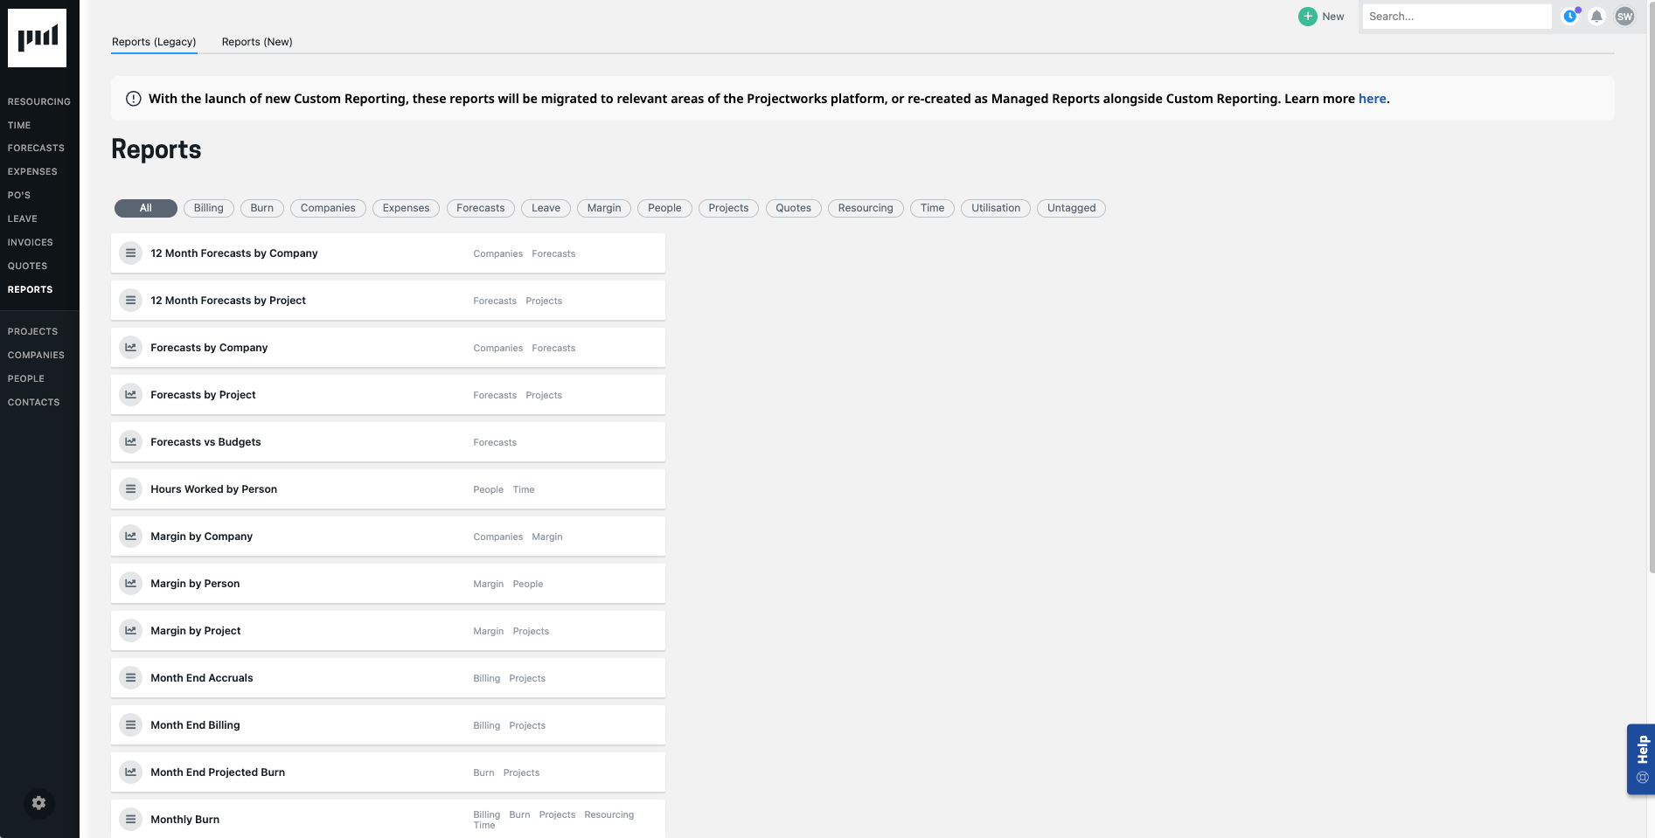
Task: Click the chart icon for Forecasts by Project
Action: 131,395
